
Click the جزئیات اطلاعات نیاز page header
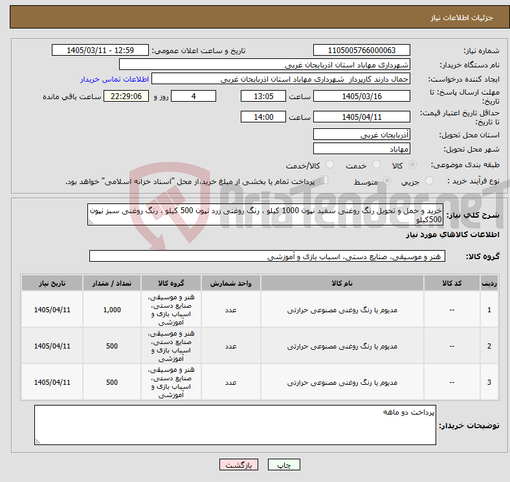[462, 17]
